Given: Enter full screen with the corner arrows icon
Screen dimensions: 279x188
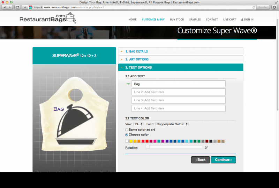Looking at the screenshot, I should click(x=276, y=2).
